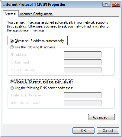Click the IP address input field
The image size is (122, 137).
82,54
